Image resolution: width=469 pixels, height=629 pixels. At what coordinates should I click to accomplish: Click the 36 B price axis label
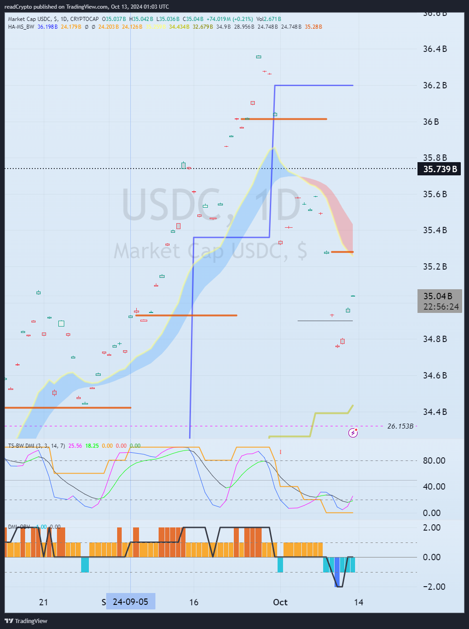[431, 122]
